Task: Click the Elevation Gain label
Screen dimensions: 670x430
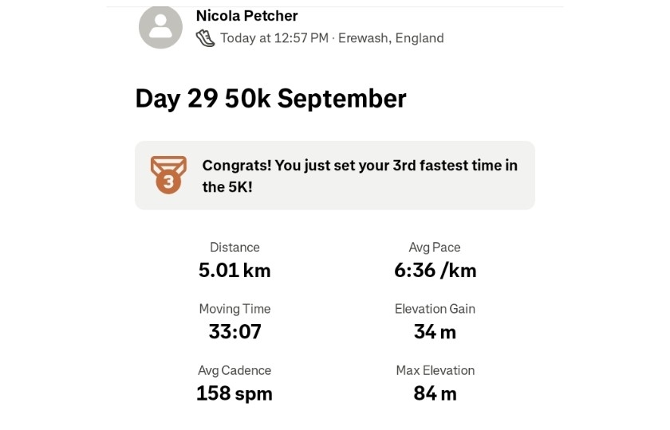Action: click(435, 309)
